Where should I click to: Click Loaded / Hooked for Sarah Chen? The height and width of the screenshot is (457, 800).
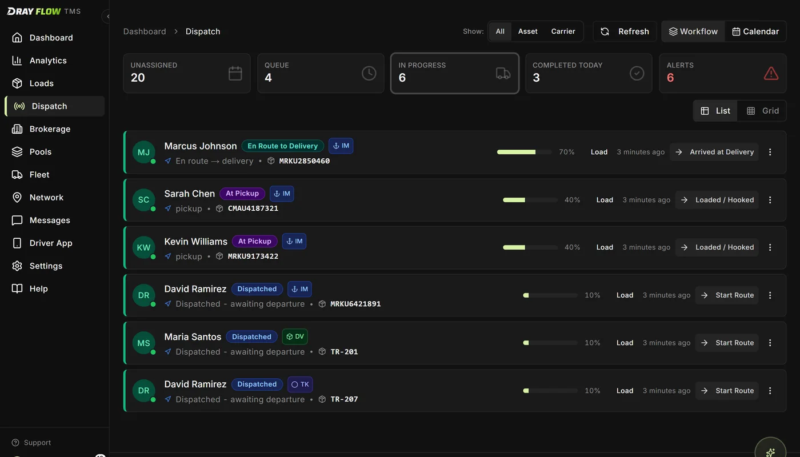[x=717, y=200]
